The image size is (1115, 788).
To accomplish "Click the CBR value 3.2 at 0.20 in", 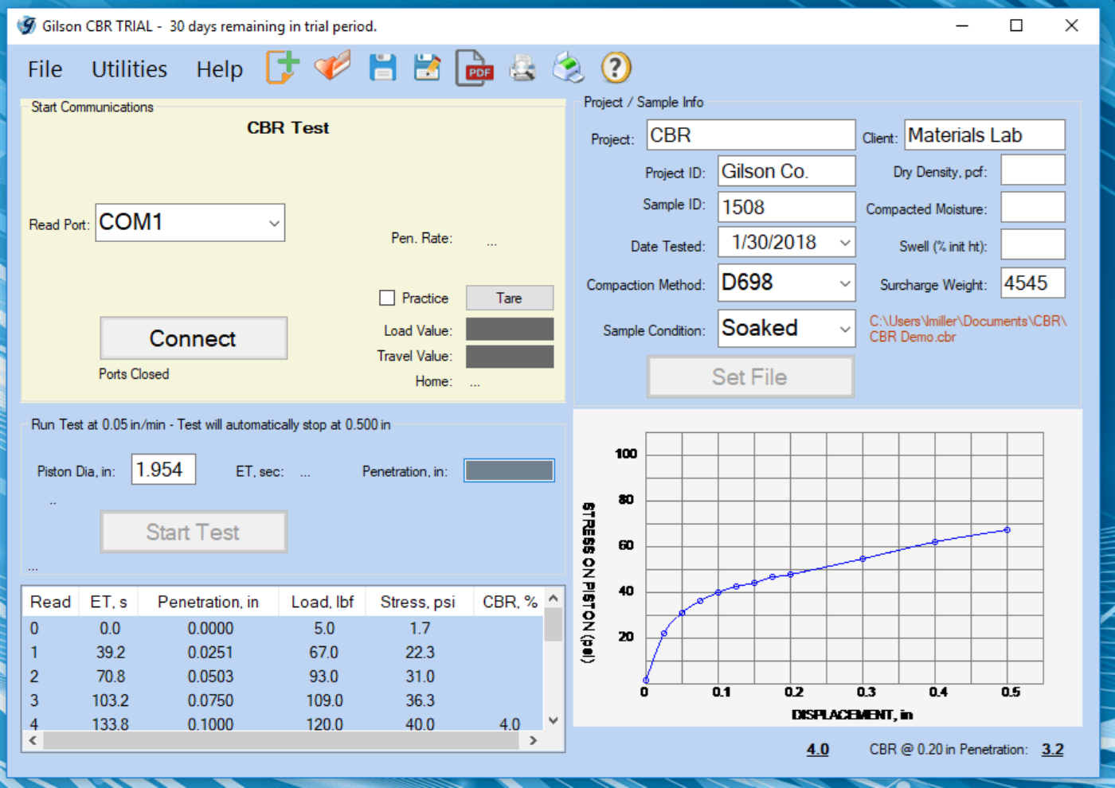I will coord(1052,749).
